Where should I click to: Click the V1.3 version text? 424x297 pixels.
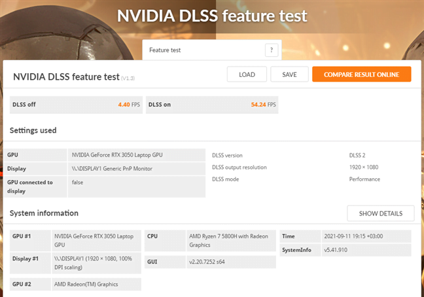(128, 78)
